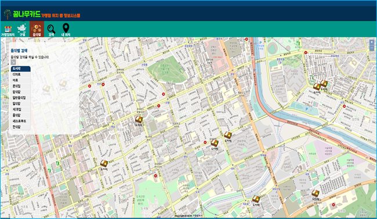Zoom out on the map

point(372,48)
